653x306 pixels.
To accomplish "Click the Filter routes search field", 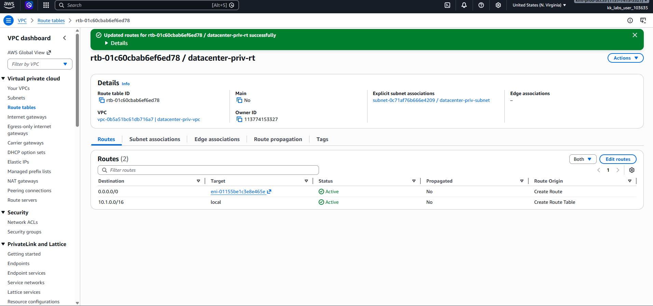I will click(208, 170).
